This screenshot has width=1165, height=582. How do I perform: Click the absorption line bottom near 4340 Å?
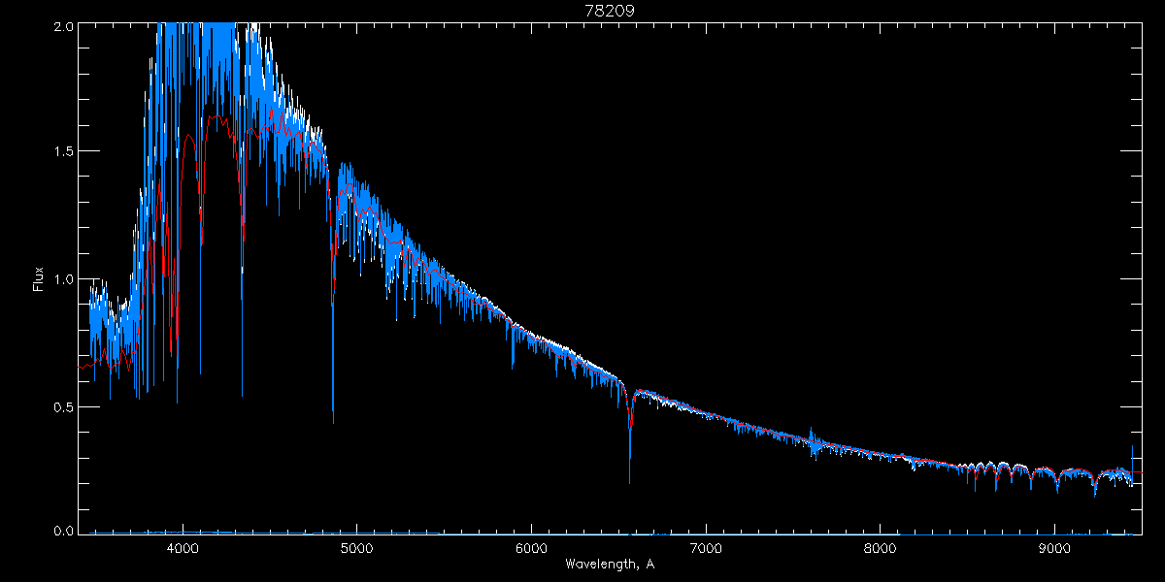[243, 395]
